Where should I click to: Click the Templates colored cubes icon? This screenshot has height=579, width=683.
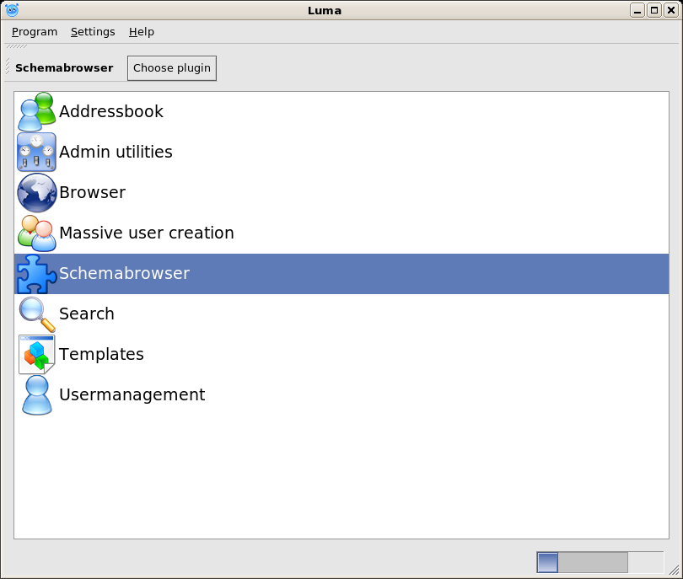(x=36, y=355)
